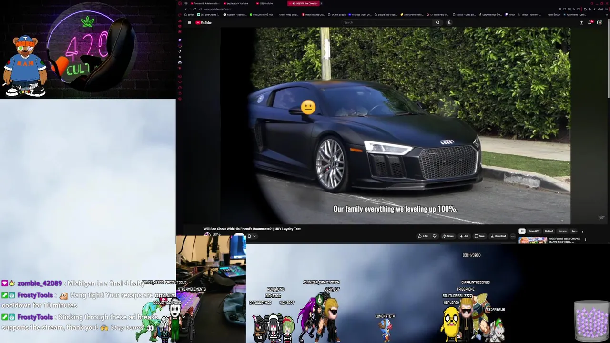Open a new browser tab with plus
This screenshot has width=610, height=343.
pyautogui.click(x=322, y=3)
